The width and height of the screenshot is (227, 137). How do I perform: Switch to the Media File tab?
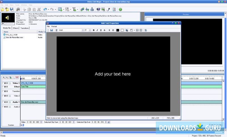(x=7, y=28)
